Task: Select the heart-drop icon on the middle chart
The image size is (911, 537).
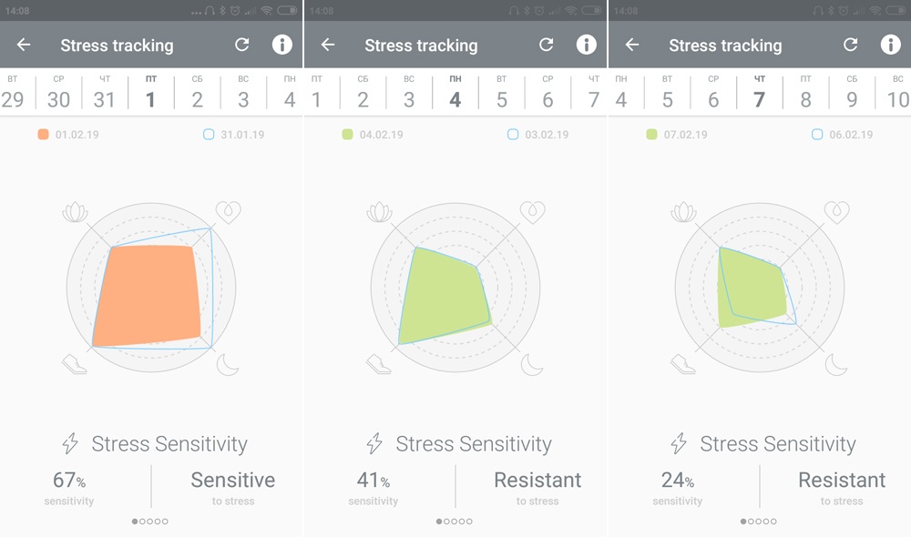Action: [x=531, y=213]
